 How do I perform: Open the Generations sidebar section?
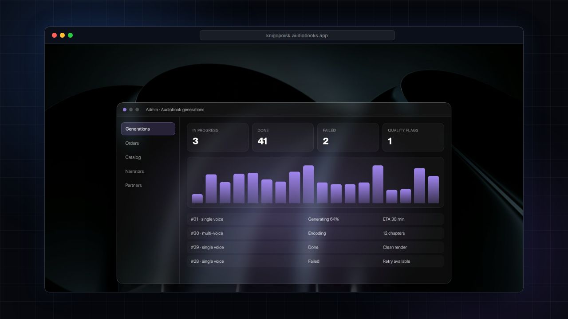point(148,129)
